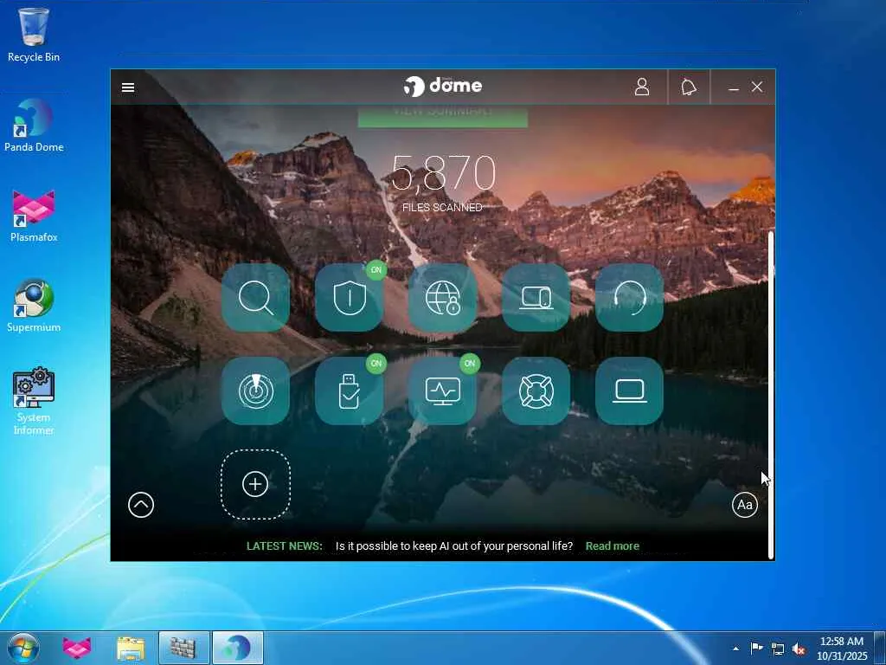Close the Panda Dome window
This screenshot has width=886, height=665.
tap(756, 87)
